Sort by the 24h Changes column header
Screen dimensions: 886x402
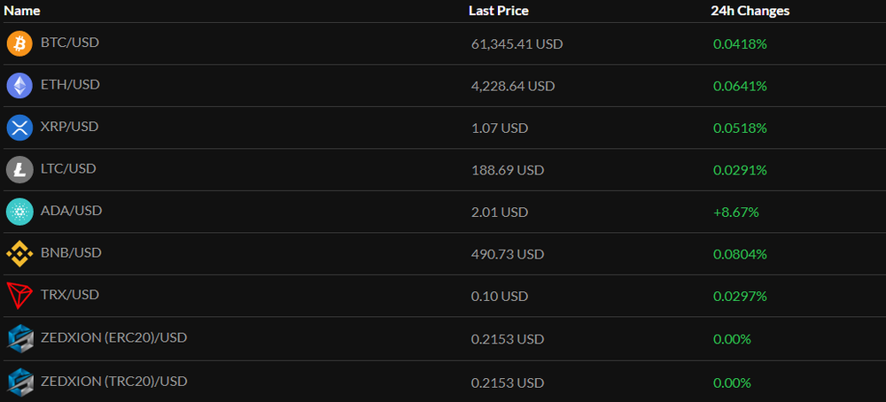750,11
